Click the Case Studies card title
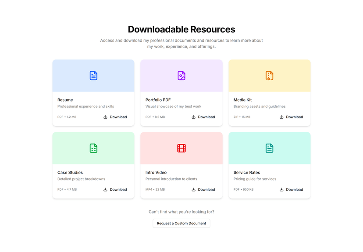This screenshot has width=363, height=252. [70, 172]
